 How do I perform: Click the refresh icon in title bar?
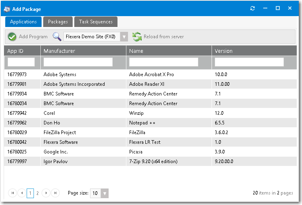coord(253,8)
